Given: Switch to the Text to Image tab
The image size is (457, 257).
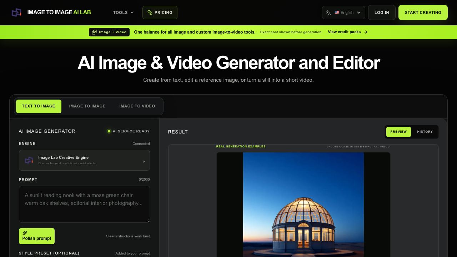Looking at the screenshot, I should point(39,106).
